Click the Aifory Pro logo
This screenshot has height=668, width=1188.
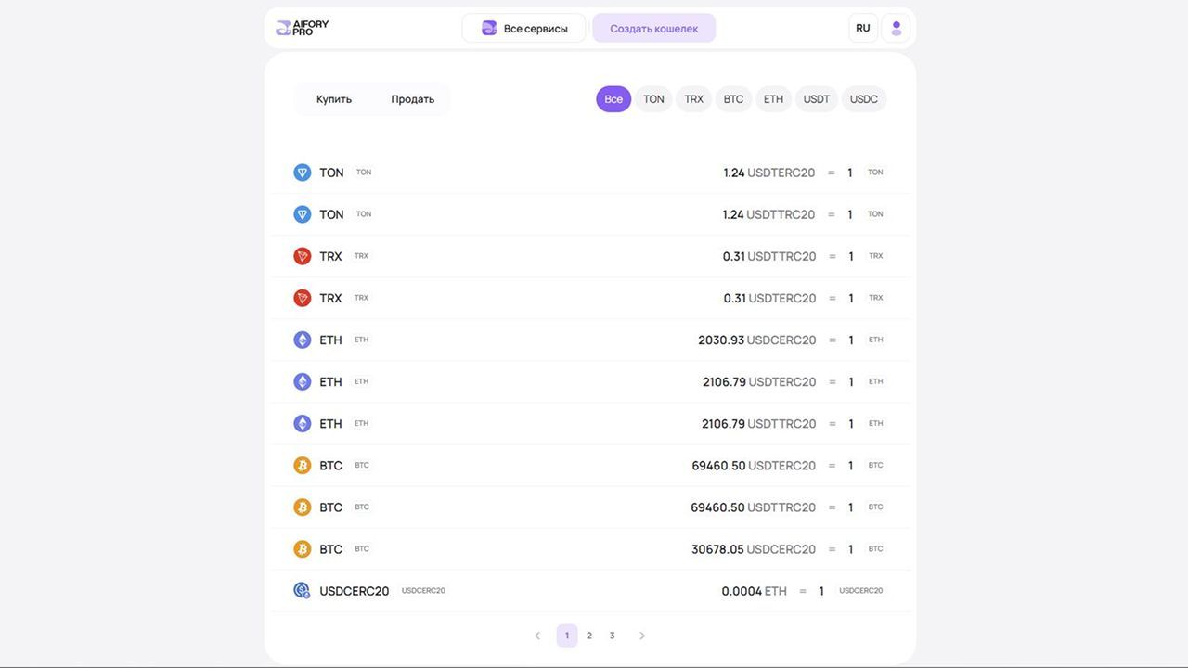[303, 28]
